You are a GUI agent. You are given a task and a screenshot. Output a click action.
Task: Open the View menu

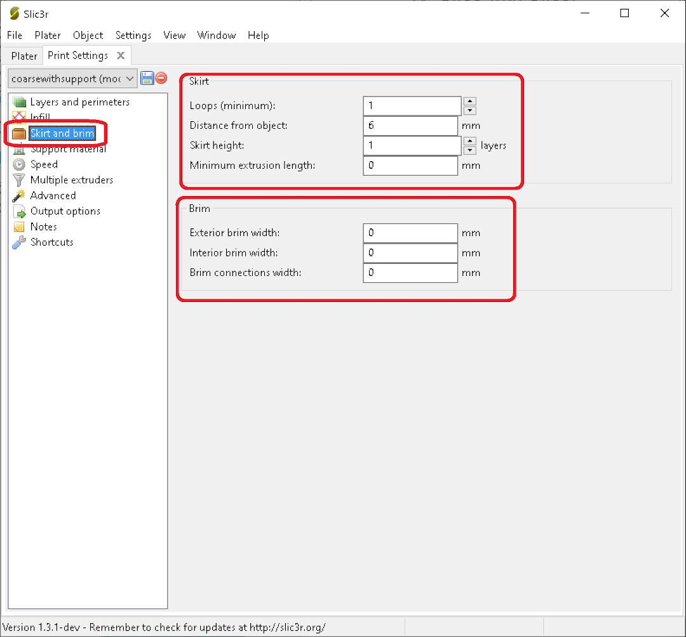coord(174,36)
